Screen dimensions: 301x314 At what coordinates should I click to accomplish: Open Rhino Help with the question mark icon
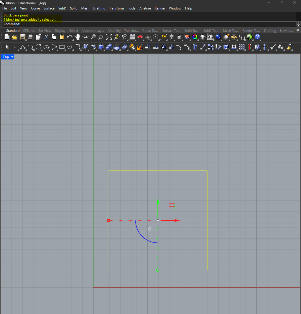(257, 37)
